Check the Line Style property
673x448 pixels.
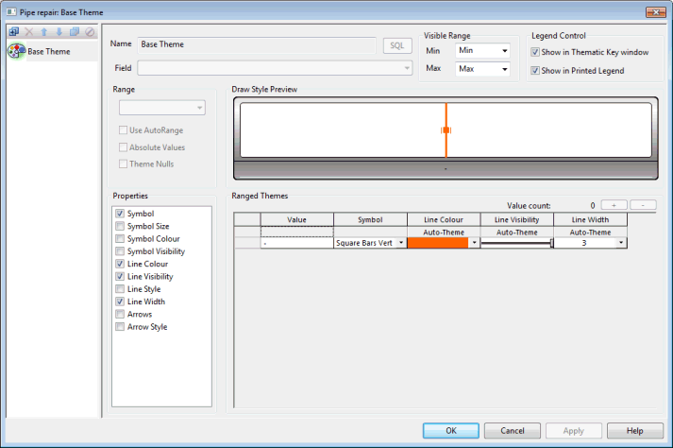click(120, 289)
